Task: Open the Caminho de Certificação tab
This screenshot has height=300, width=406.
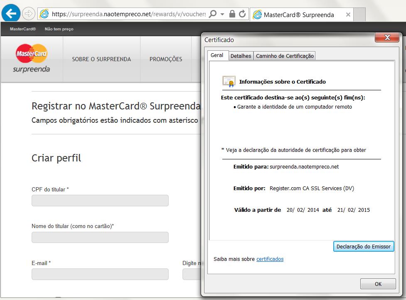Action: coord(285,56)
